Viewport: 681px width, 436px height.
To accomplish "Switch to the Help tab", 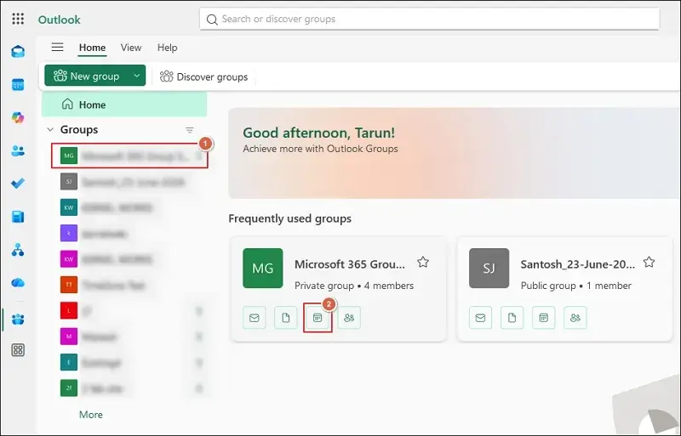I will point(167,48).
